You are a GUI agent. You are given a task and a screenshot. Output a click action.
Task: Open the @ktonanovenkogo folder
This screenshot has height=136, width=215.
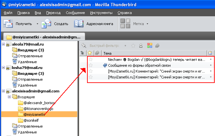(x=38, y=109)
